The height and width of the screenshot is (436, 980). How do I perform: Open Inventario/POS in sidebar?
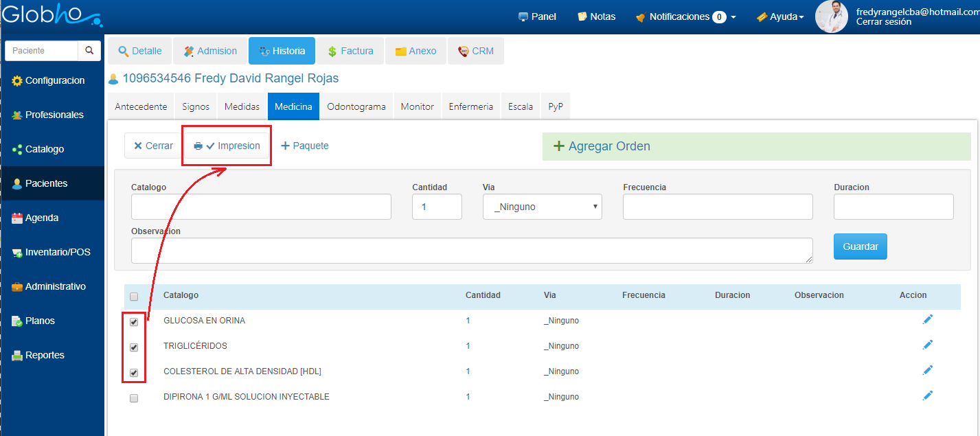(x=57, y=252)
